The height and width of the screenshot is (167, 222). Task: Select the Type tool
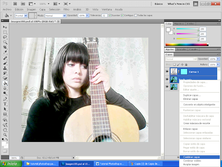[5, 104]
